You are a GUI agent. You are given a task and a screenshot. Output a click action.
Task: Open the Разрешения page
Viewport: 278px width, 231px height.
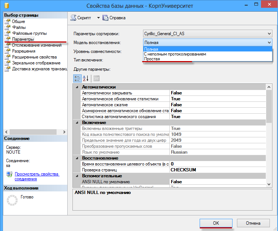point(24,51)
